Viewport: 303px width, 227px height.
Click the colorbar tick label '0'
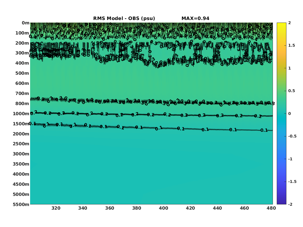click(289, 114)
